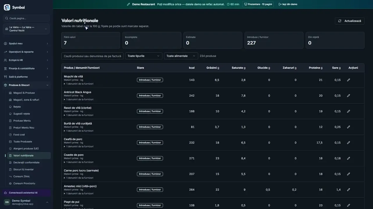Open Rețete via its sidebar icon
373x209 pixels.
[10, 107]
